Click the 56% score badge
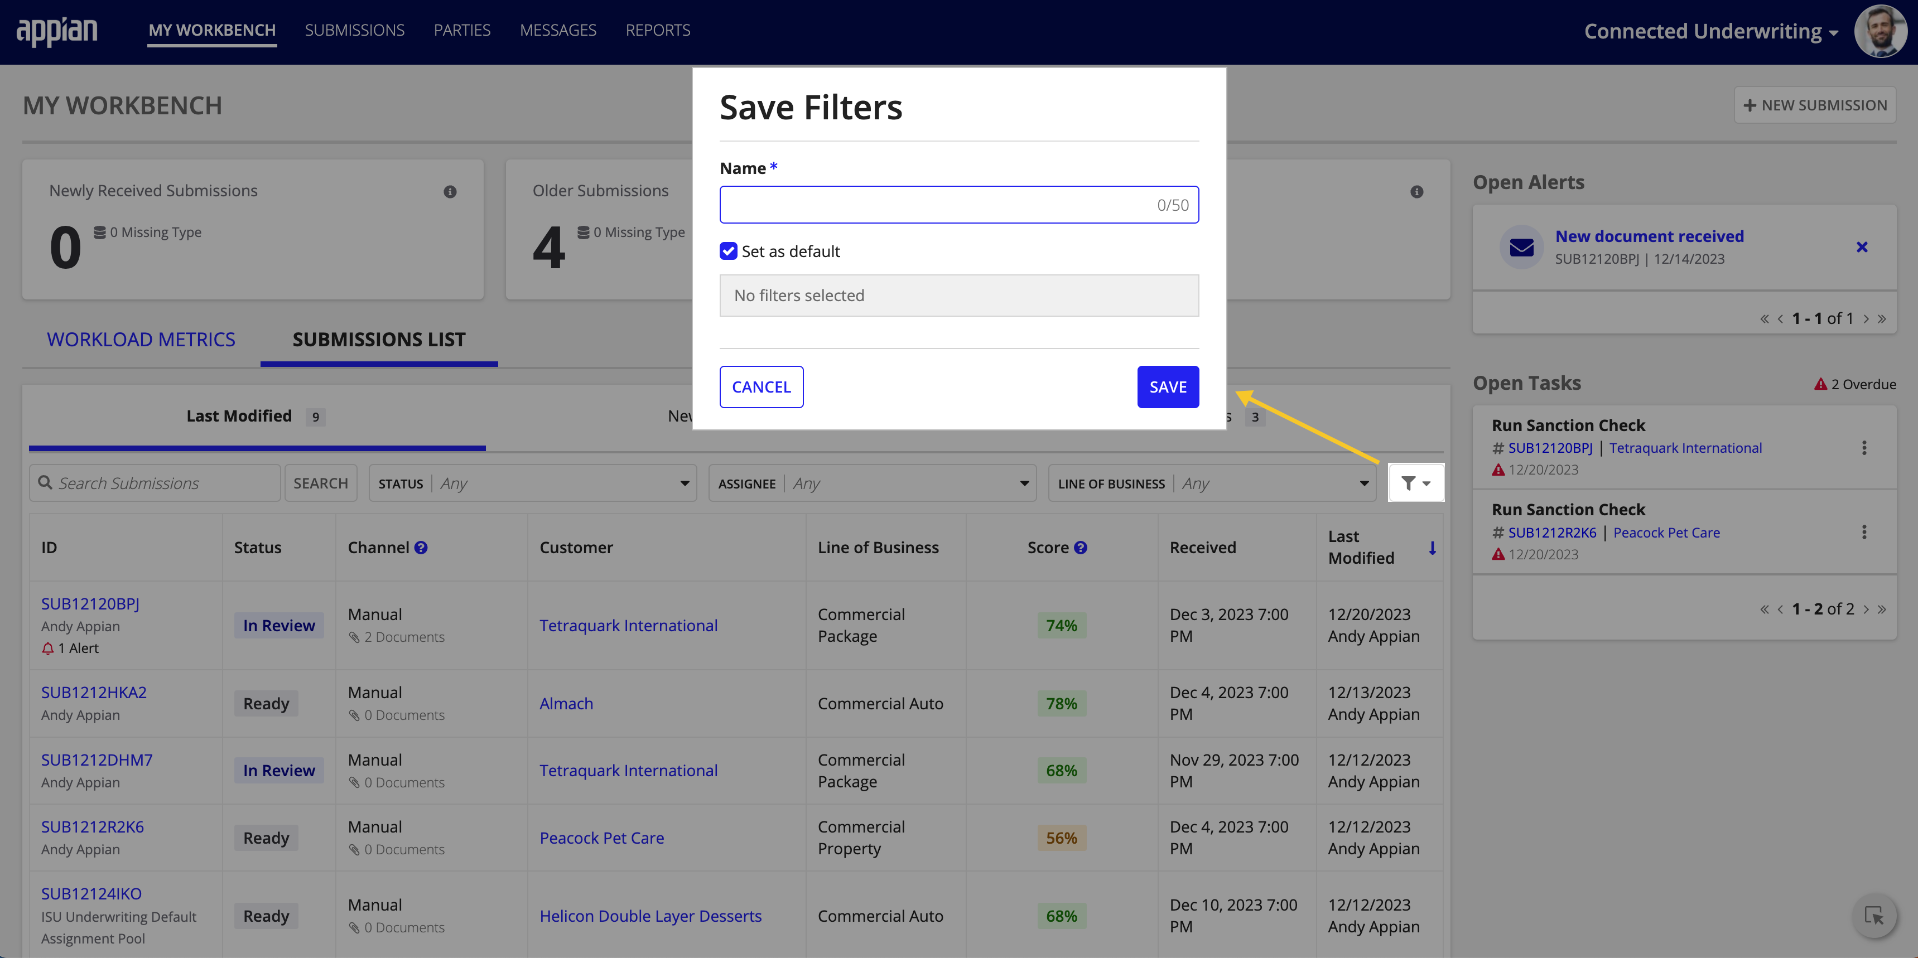Viewport: 1918px width, 958px height. click(x=1061, y=838)
